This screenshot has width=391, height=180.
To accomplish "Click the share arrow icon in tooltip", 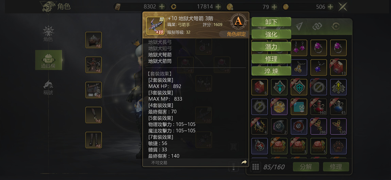I will 244,162.
